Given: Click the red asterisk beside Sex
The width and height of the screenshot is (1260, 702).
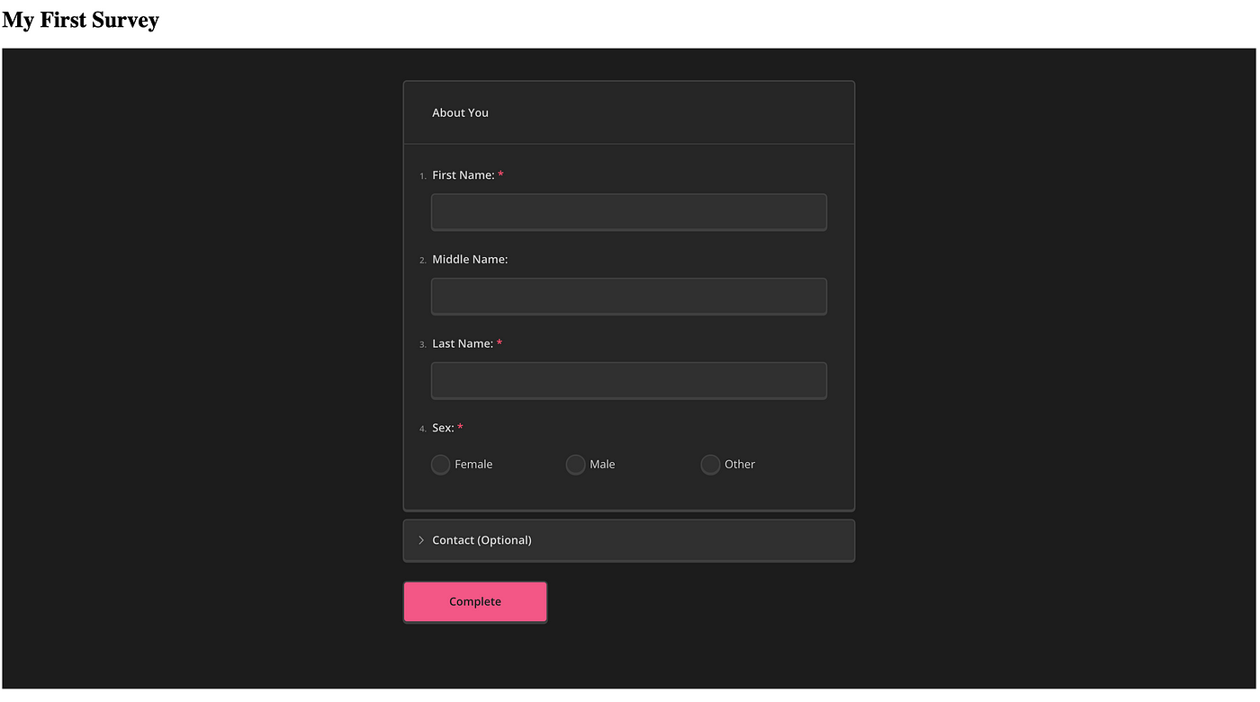Looking at the screenshot, I should coord(460,427).
